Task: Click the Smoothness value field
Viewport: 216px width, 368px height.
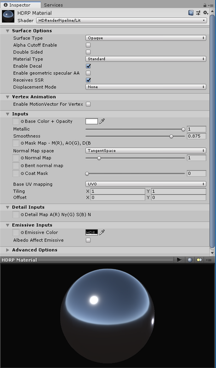Action: 197,136
